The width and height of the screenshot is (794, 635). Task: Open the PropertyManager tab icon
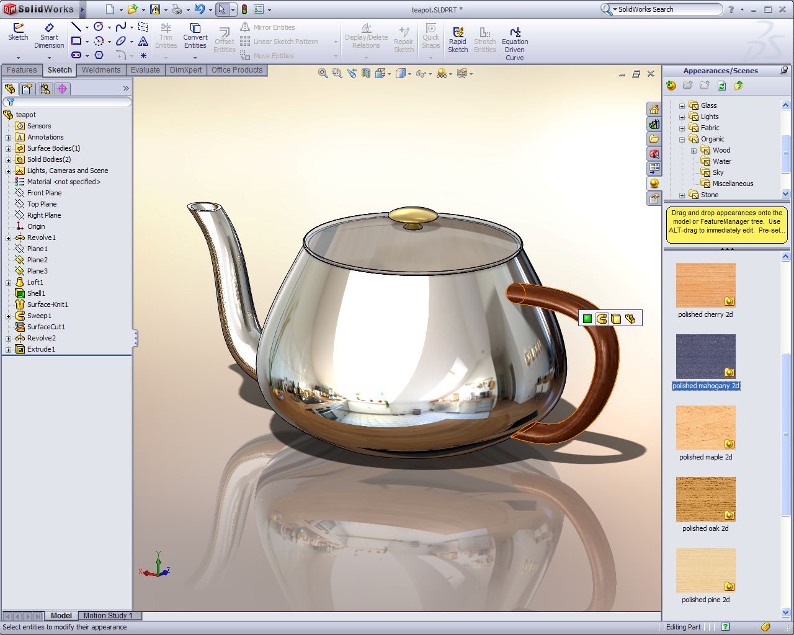27,89
